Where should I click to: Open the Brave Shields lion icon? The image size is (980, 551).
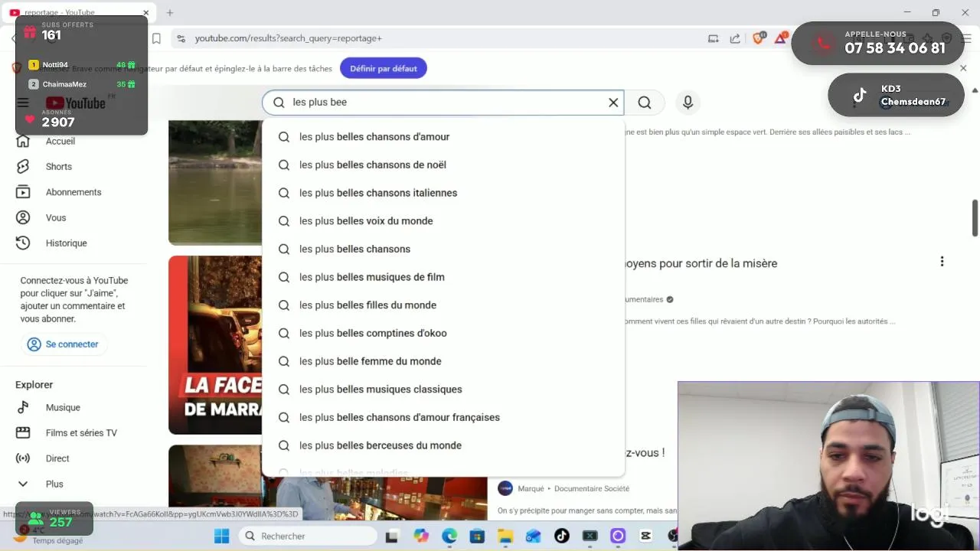pos(759,38)
